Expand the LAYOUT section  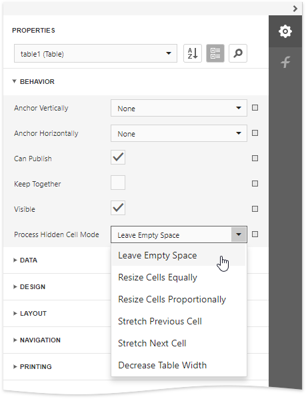point(30,314)
